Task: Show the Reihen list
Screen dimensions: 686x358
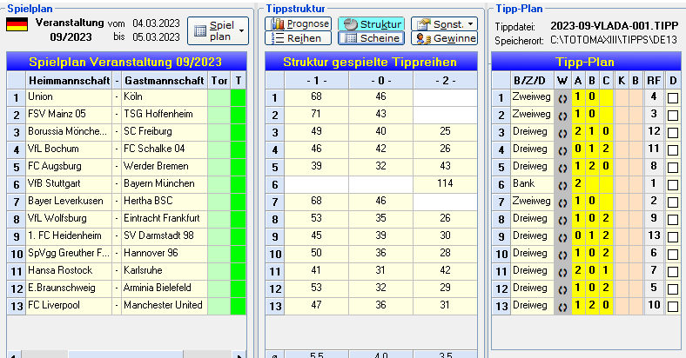Action: (298, 38)
